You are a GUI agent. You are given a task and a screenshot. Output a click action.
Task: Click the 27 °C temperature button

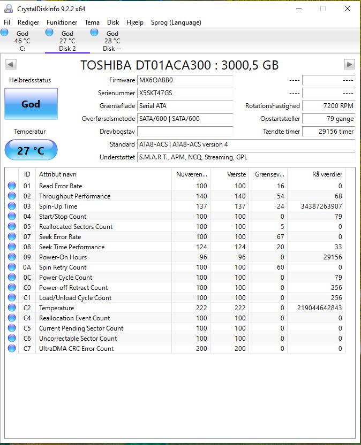[x=31, y=150]
